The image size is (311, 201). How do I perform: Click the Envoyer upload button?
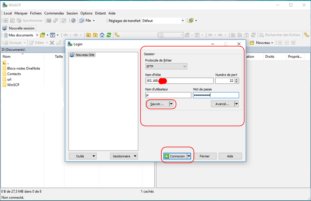[x=13, y=43]
